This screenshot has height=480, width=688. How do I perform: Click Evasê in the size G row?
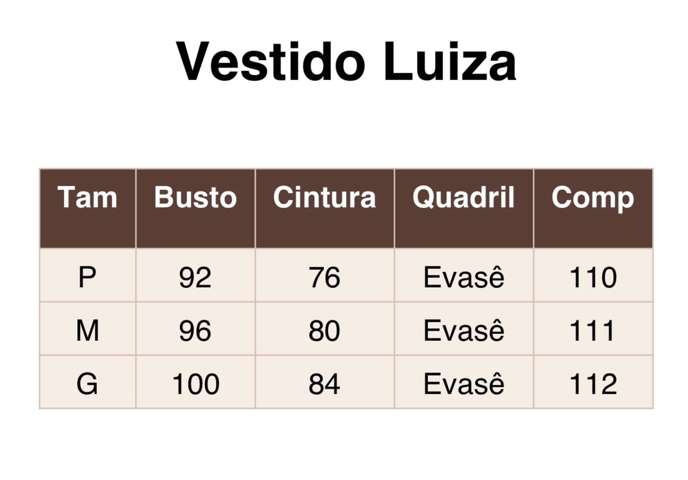pos(463,384)
